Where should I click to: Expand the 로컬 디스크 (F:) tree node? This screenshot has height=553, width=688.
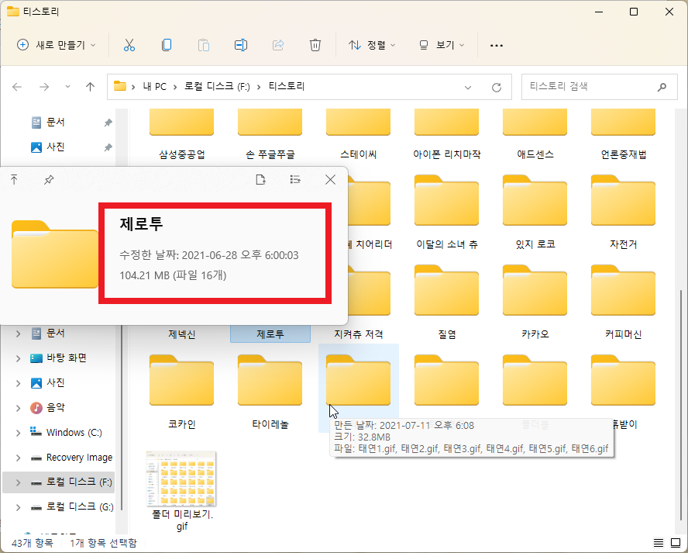pos(18,482)
